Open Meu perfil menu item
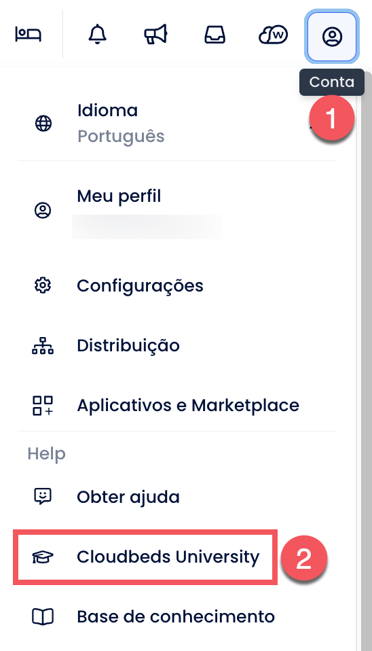 pos(176,210)
